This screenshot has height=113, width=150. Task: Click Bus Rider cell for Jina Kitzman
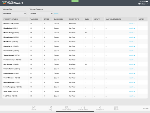coord(72,64)
